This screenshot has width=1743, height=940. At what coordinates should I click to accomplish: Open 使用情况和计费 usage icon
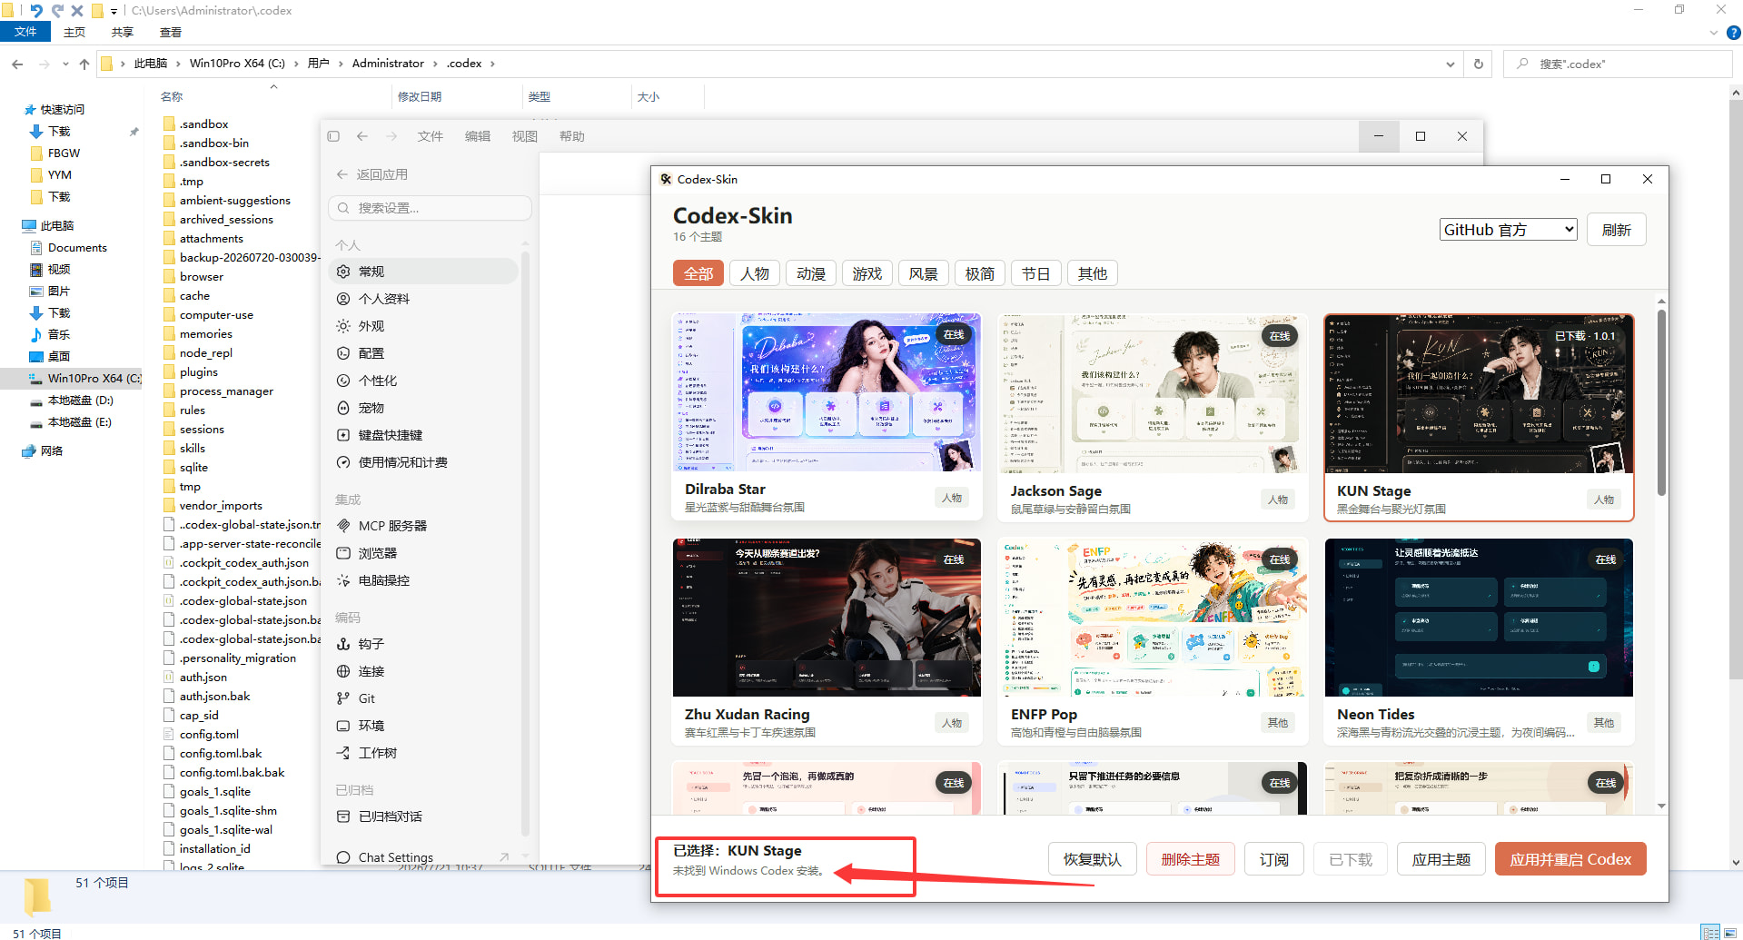(x=343, y=462)
